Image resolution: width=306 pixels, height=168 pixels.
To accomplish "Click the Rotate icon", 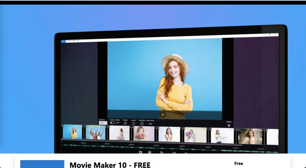I will (x=125, y=123).
